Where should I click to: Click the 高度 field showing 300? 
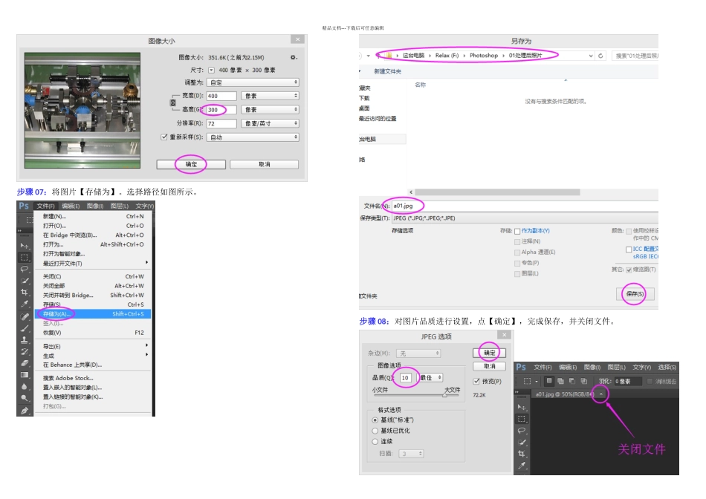point(221,110)
